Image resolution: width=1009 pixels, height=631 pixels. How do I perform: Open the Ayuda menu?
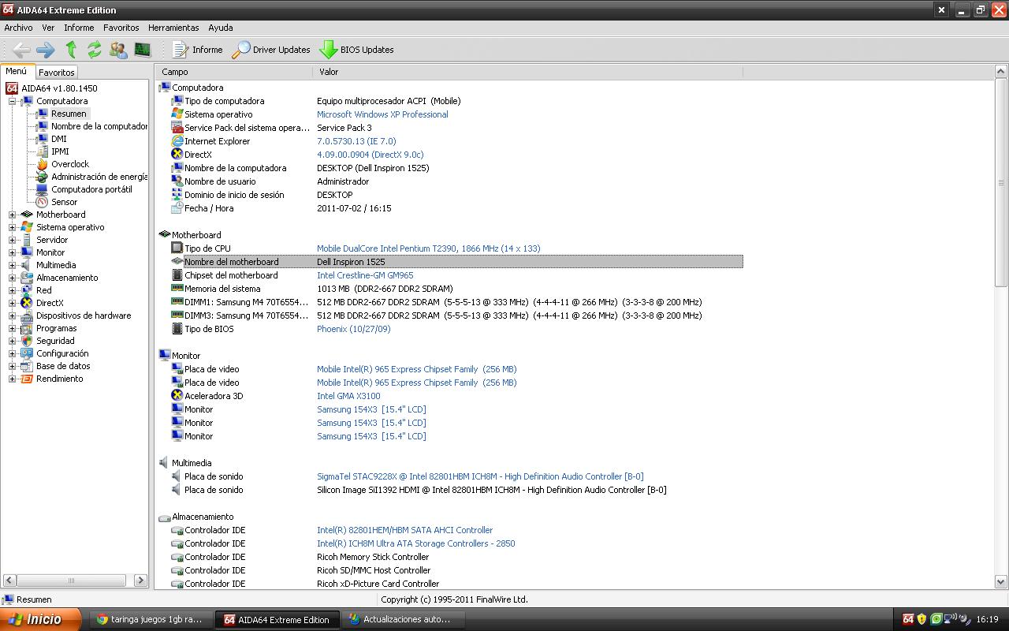(221, 28)
